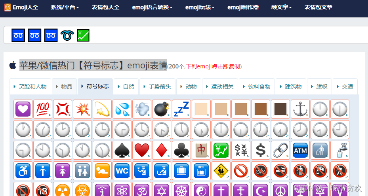The height and width of the screenshot is (196, 368).
Task: Copy the dash wind puff emoji
Action: tap(141, 109)
